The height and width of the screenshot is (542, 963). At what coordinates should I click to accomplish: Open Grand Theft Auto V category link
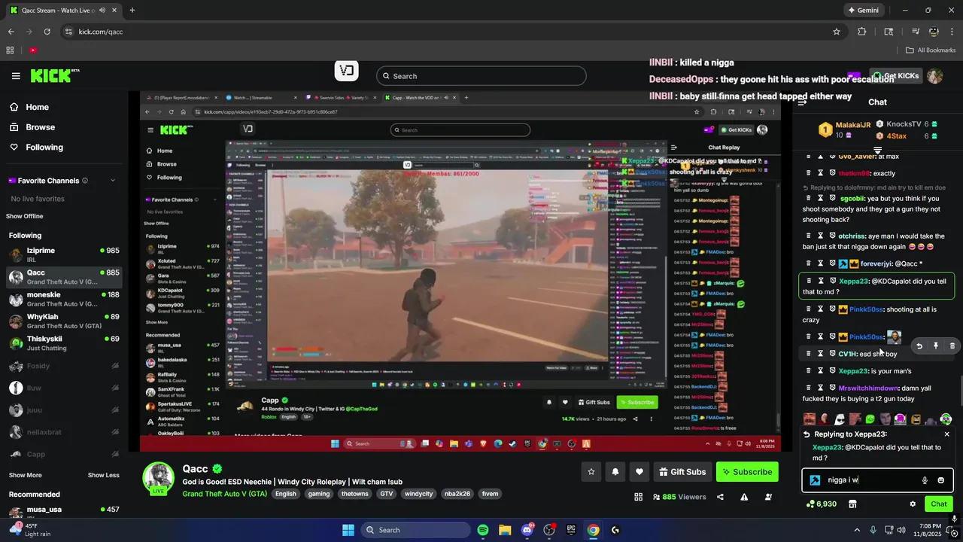pos(225,494)
